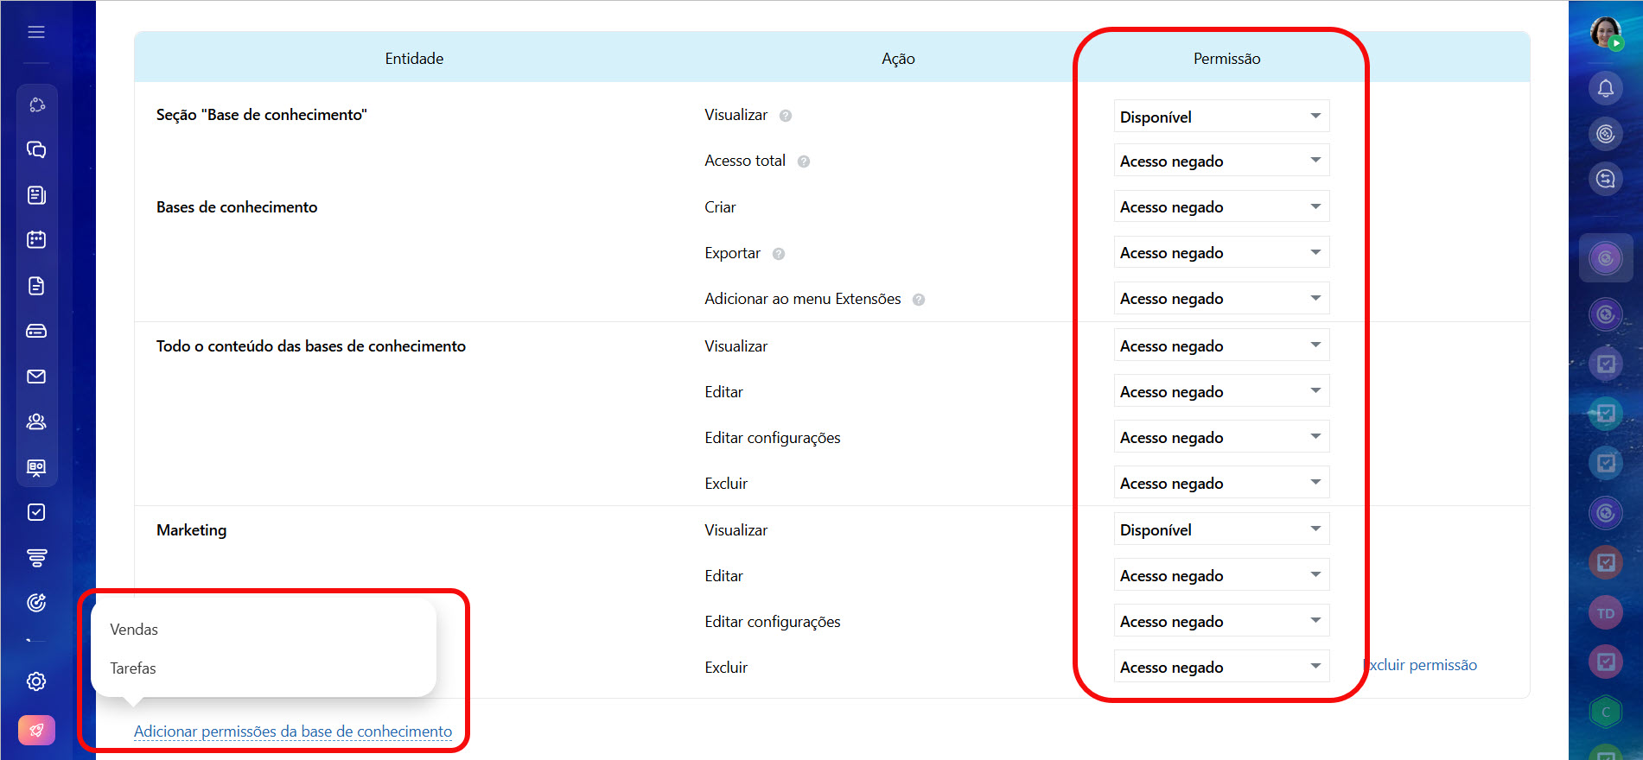
Task: Choose Tarefas in the popup menu
Action: [x=133, y=668]
